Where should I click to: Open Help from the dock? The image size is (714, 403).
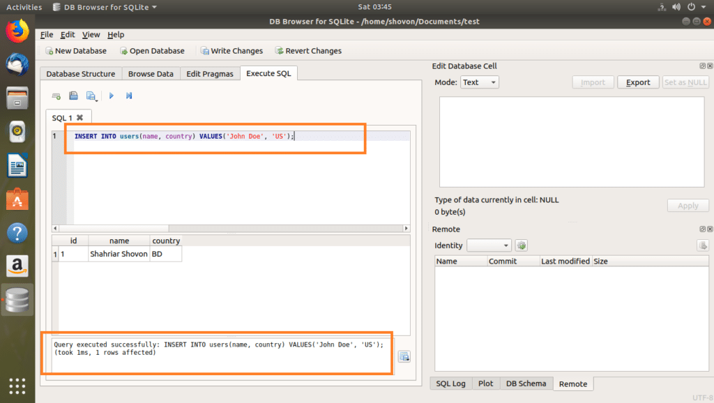click(17, 233)
